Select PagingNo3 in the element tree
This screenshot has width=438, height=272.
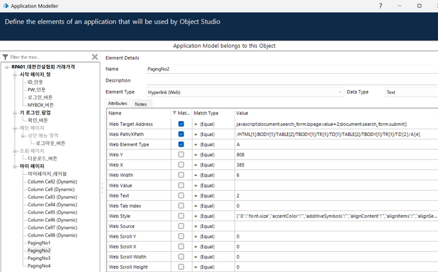[x=39, y=258]
